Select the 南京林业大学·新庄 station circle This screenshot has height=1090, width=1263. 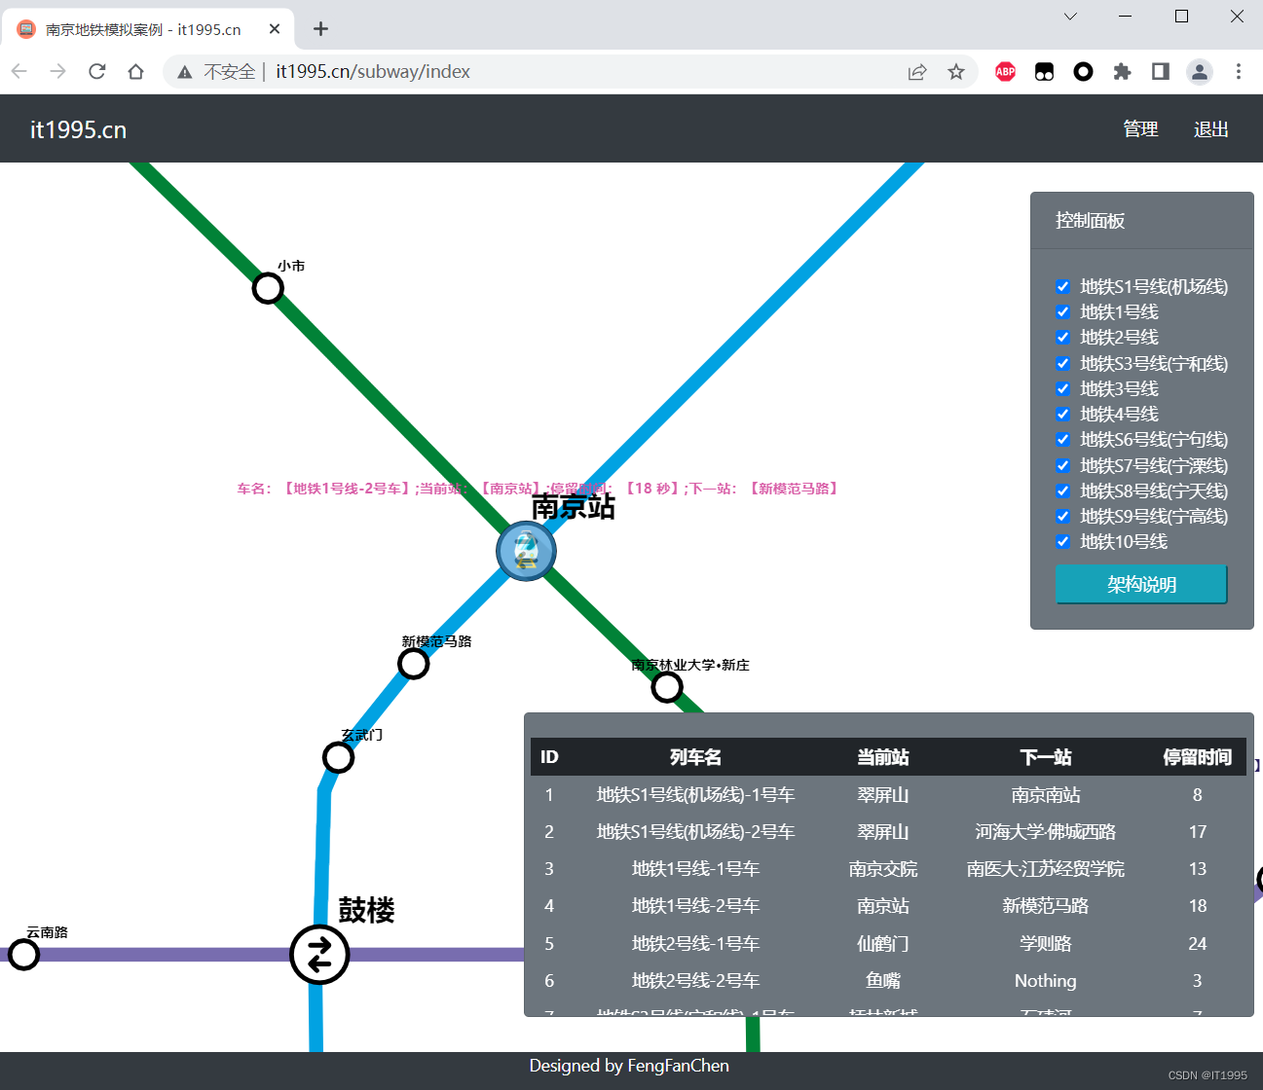point(667,687)
